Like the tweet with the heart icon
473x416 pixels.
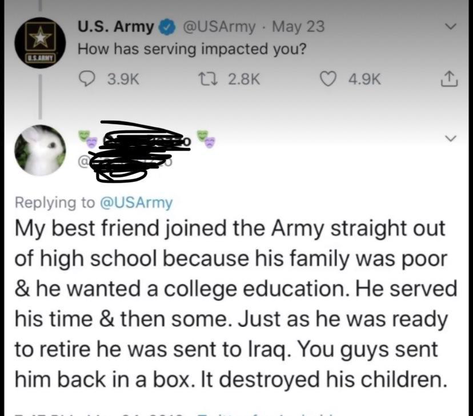[330, 79]
